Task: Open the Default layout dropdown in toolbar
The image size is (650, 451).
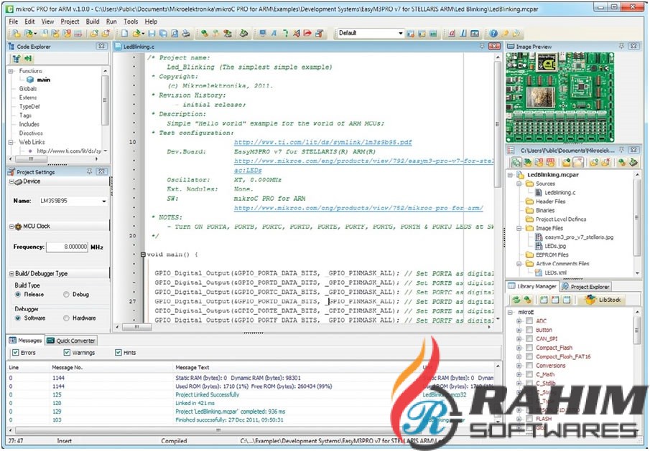Action: [400, 34]
